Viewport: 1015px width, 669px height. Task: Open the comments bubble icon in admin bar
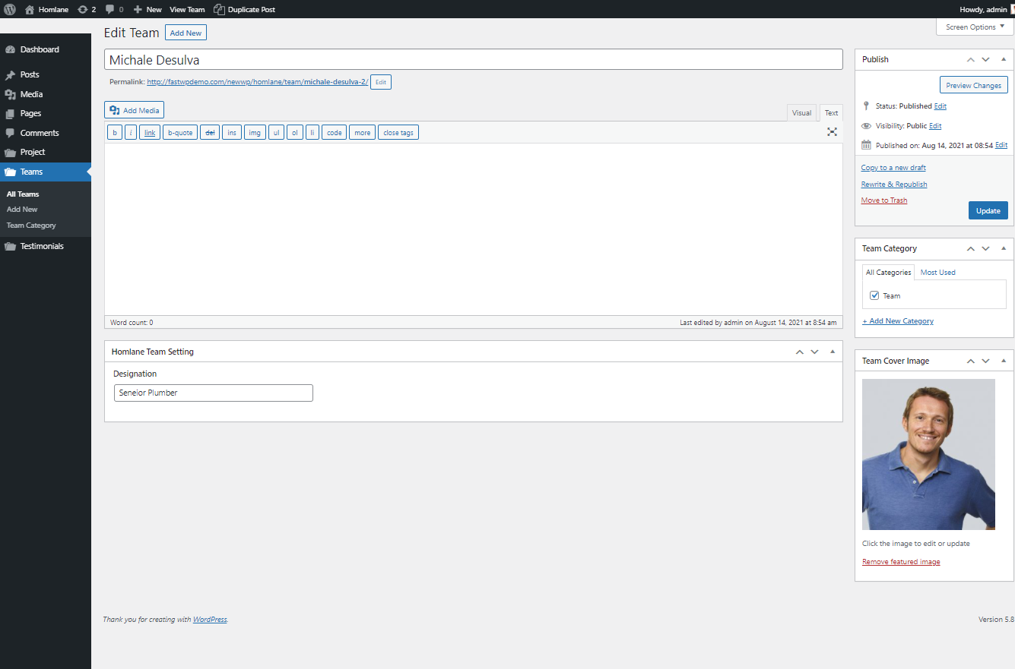click(110, 10)
